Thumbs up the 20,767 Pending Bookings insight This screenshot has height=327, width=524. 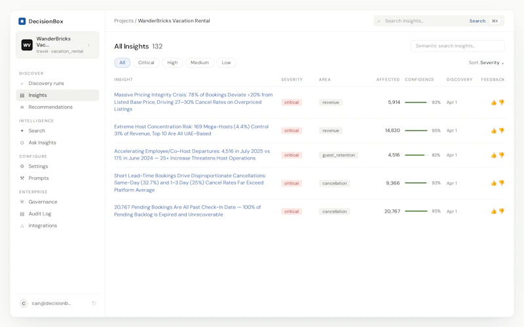coord(494,211)
